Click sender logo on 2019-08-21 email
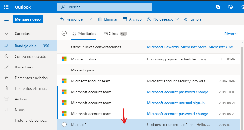 pyautogui.click(x=64, y=103)
